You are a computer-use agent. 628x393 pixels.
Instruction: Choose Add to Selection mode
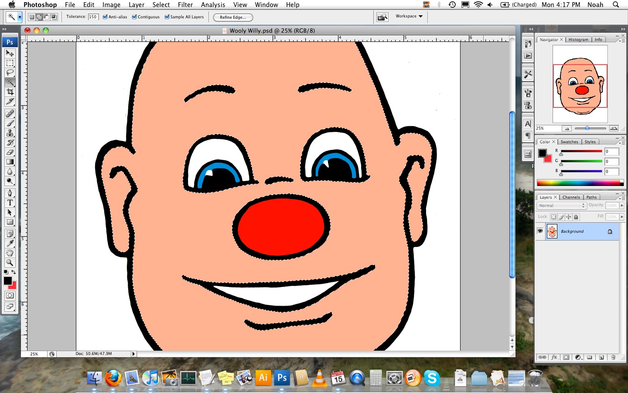pyautogui.click(x=39, y=17)
